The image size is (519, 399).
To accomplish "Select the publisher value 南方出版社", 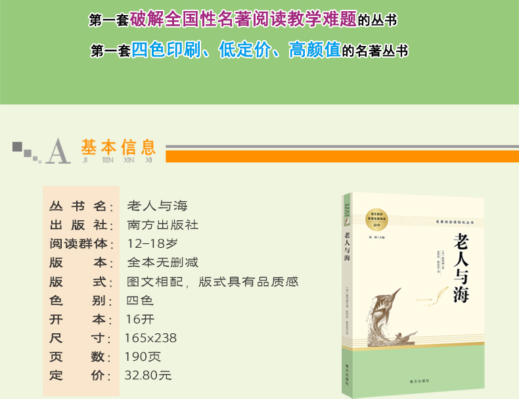I will [x=162, y=225].
